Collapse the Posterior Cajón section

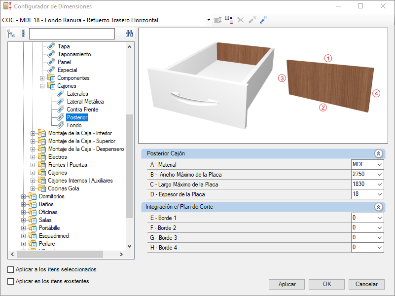coord(378,153)
